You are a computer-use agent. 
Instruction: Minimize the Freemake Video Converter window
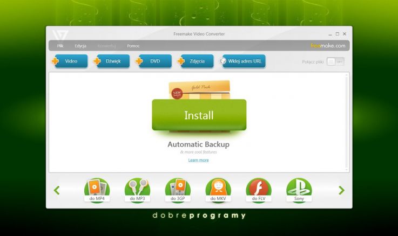[330, 34]
